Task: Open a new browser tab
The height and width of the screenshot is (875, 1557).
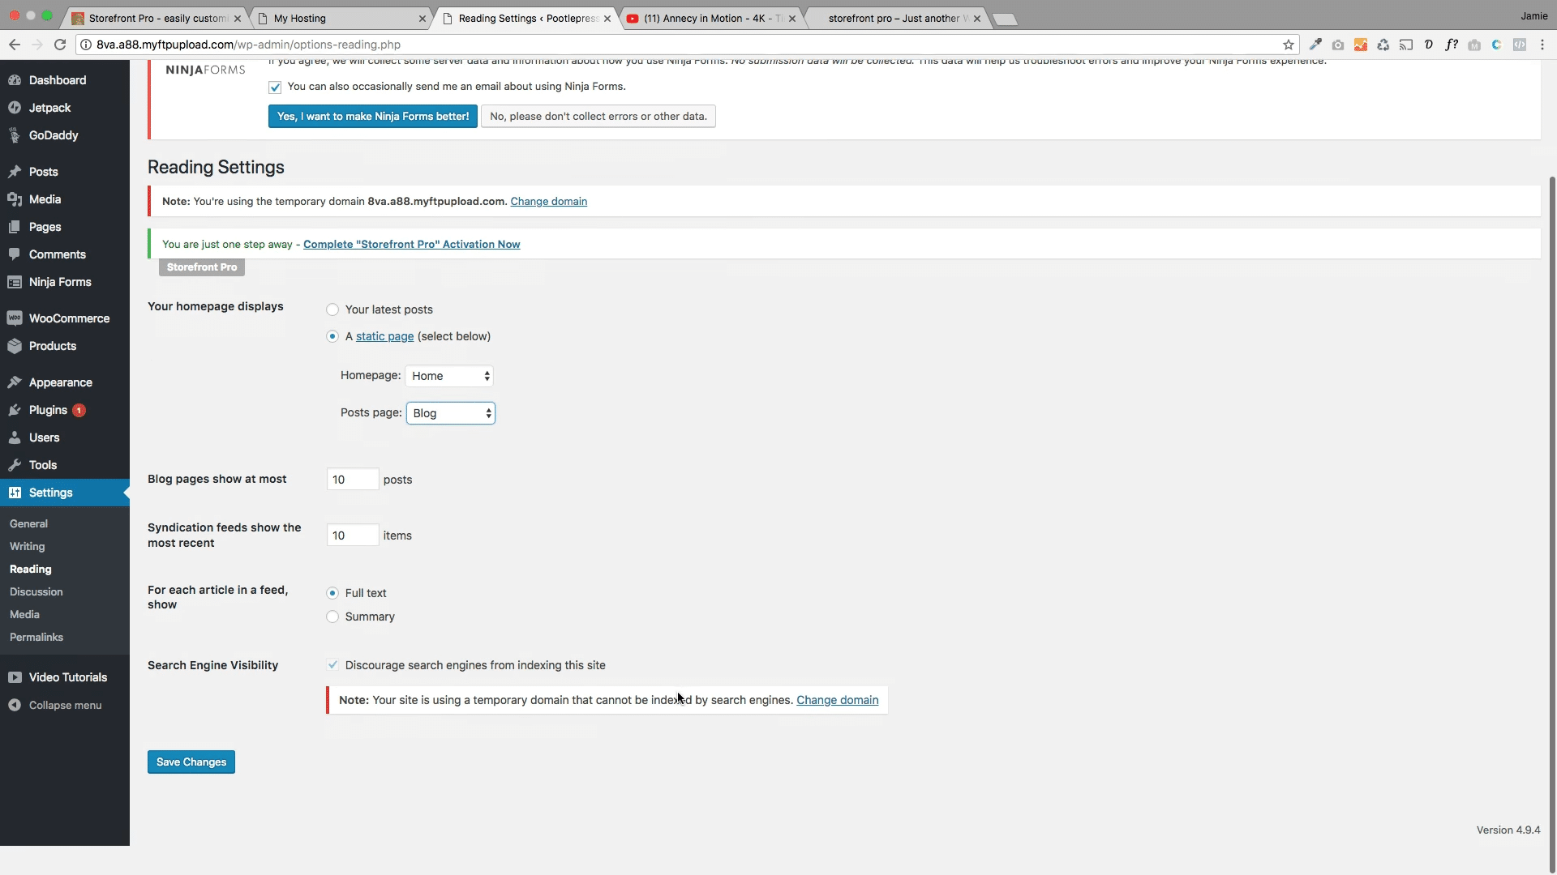Action: (1005, 19)
